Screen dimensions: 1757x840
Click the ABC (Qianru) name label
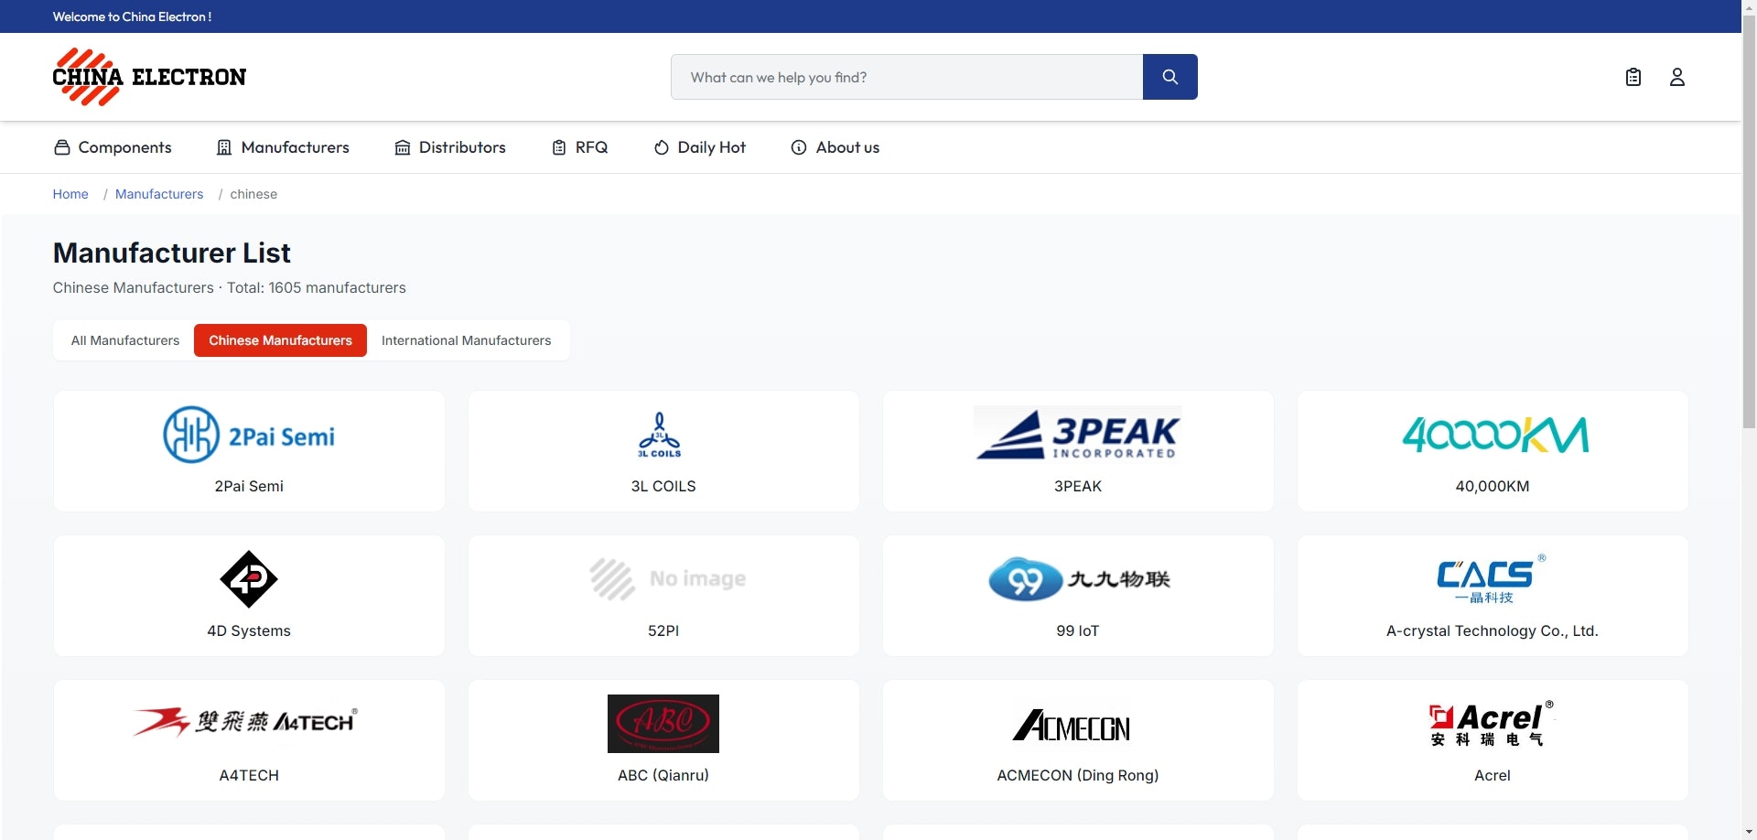[663, 775]
